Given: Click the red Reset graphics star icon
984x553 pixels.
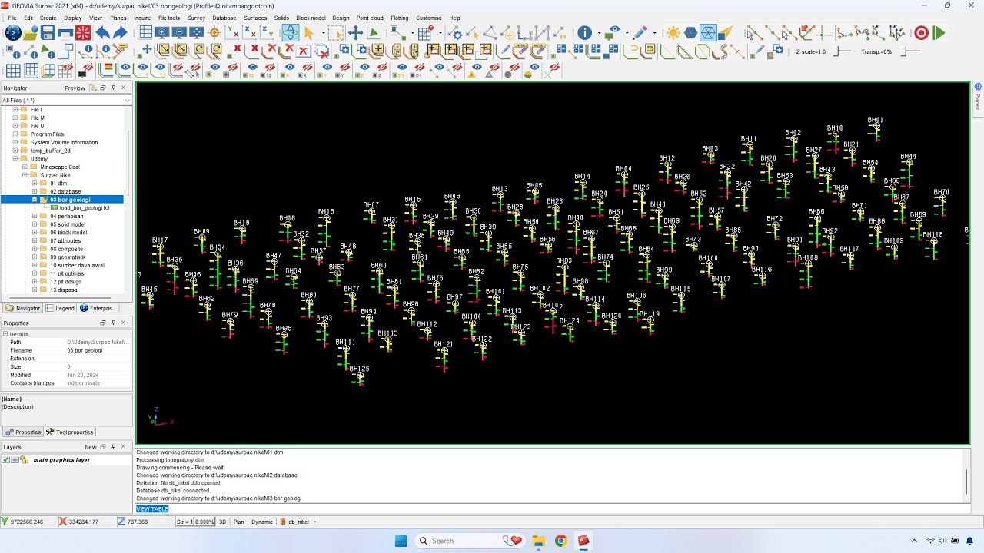Looking at the screenshot, I should tap(83, 33).
